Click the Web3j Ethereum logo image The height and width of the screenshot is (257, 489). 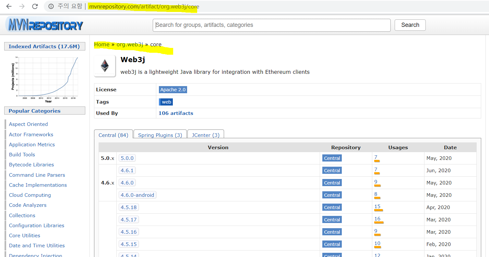tap(105, 66)
